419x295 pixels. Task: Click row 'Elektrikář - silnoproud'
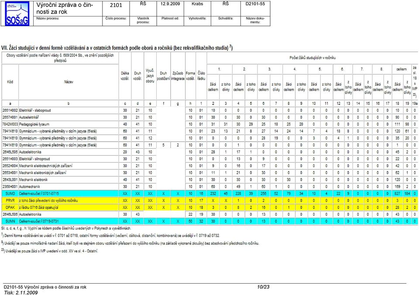click(x=209, y=159)
